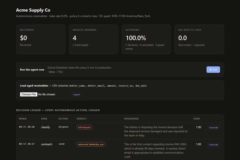
Task: Run the agent with the Tick button
Action: [213, 69]
